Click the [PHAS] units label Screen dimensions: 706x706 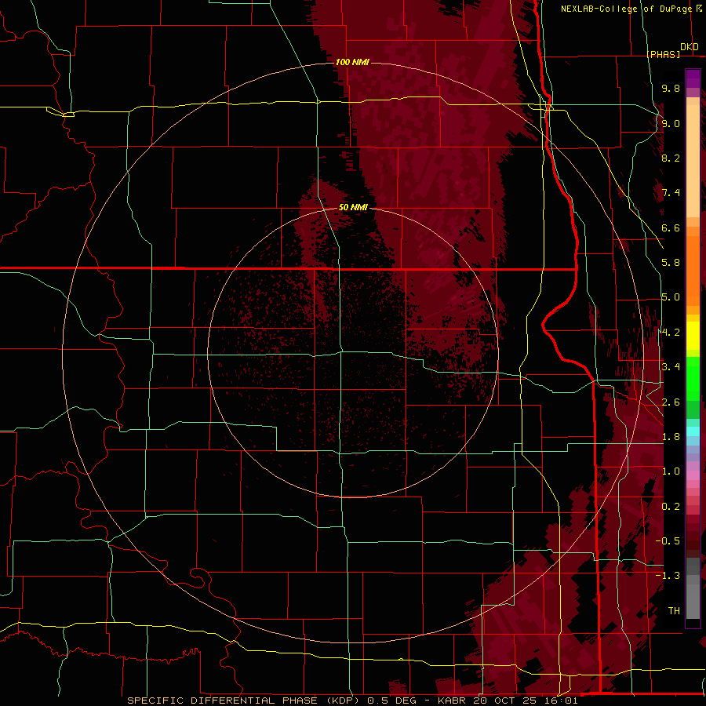(663, 54)
